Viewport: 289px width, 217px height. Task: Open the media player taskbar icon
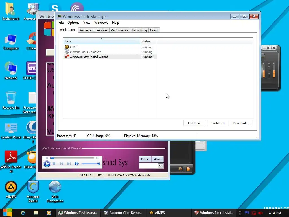pyautogui.click(x=49, y=213)
